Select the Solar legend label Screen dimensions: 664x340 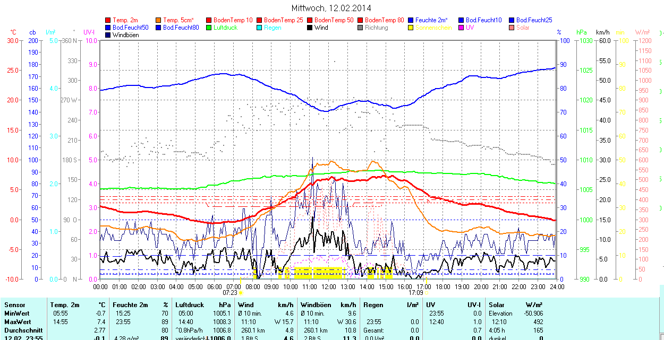point(523,28)
